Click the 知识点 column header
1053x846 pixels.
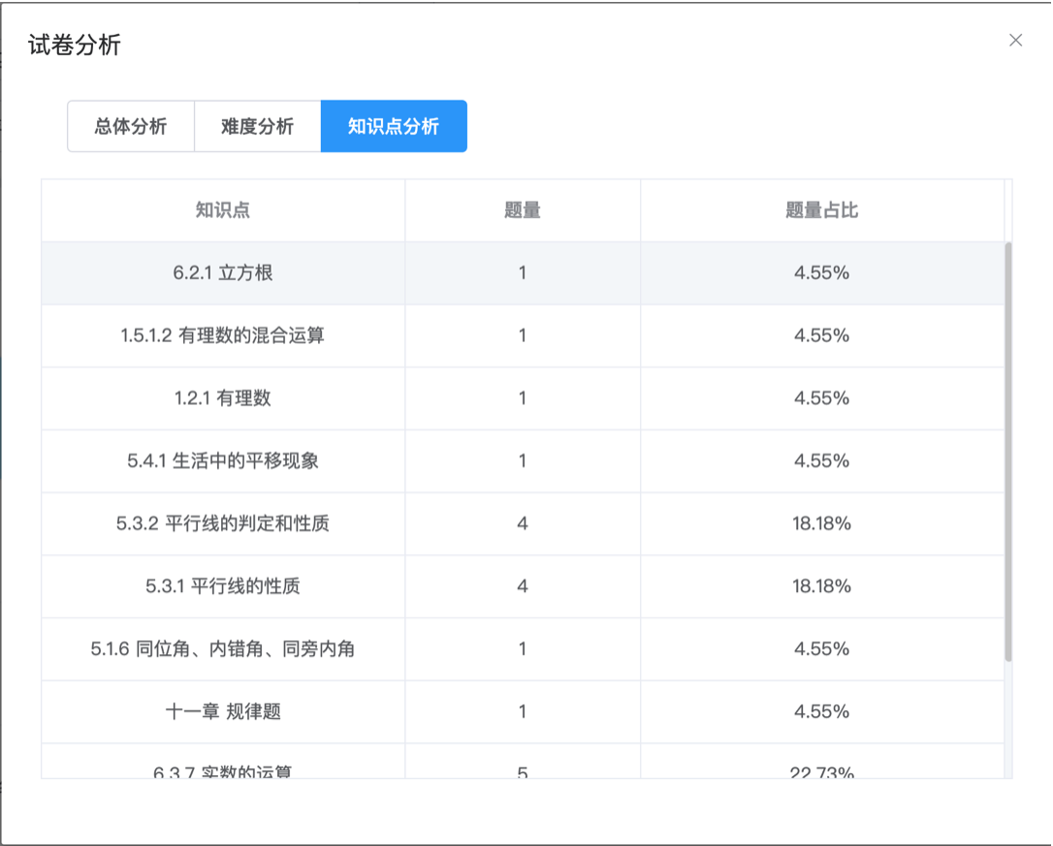pos(223,210)
